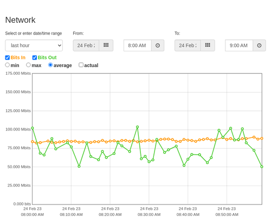271x218 pixels.
Task: Click the '08:10:00 AM' time axis label
Action: (71, 215)
